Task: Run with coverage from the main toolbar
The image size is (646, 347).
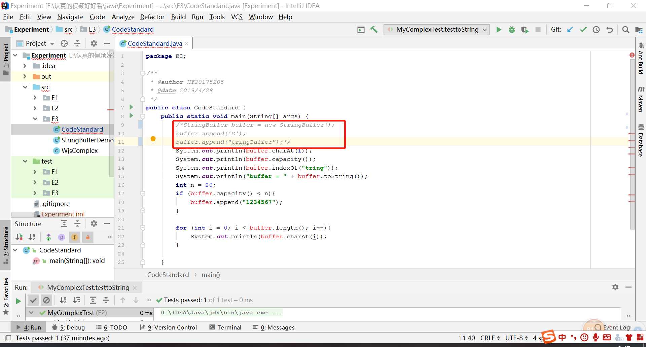Action: 525,30
